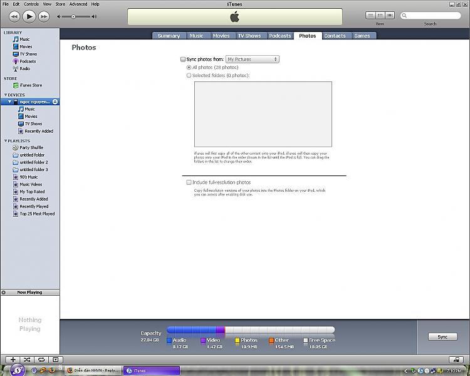Click the Sync button
Image resolution: width=470 pixels, height=376 pixels.
(442, 337)
